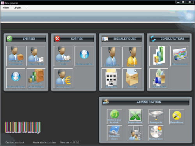This screenshot has width=195, height=146.
Task: Click the colorful barcode logo
Action: point(23,127)
